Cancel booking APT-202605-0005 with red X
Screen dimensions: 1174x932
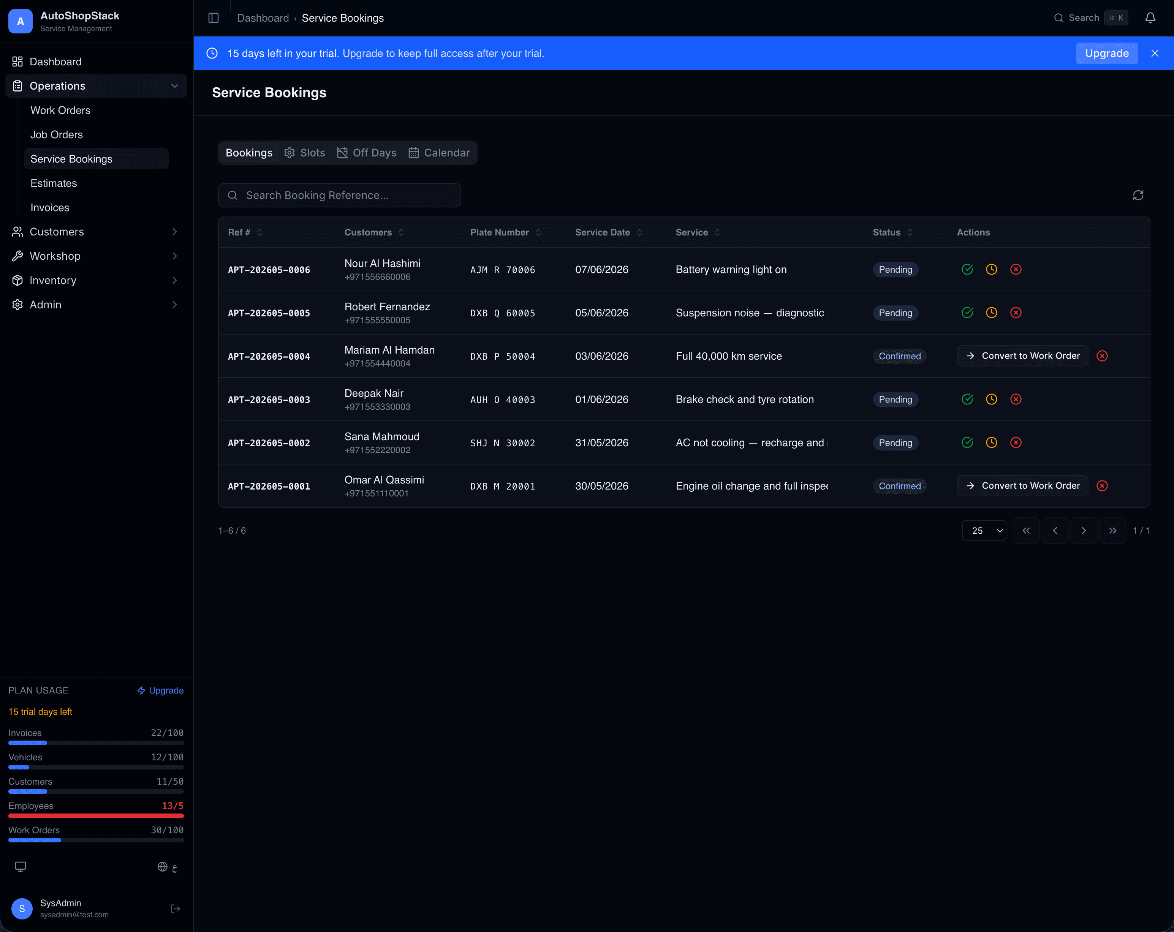point(1016,313)
